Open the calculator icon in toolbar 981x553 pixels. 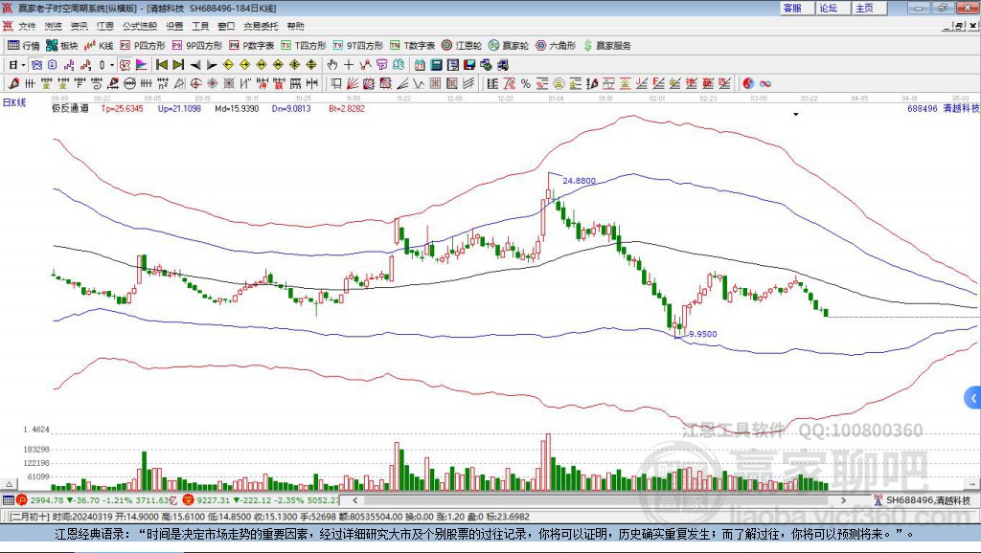(436, 65)
